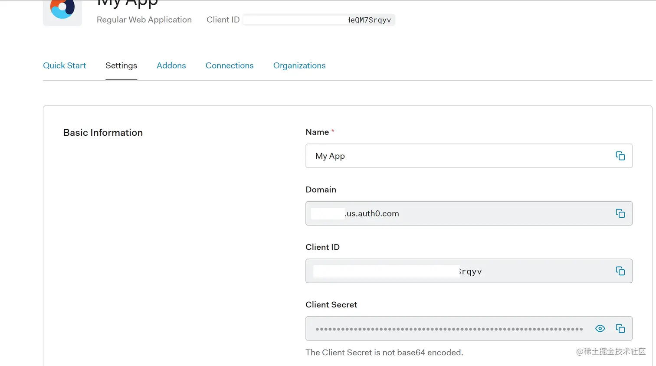Select the Domain field text
The width and height of the screenshot is (656, 366).
[434, 213]
